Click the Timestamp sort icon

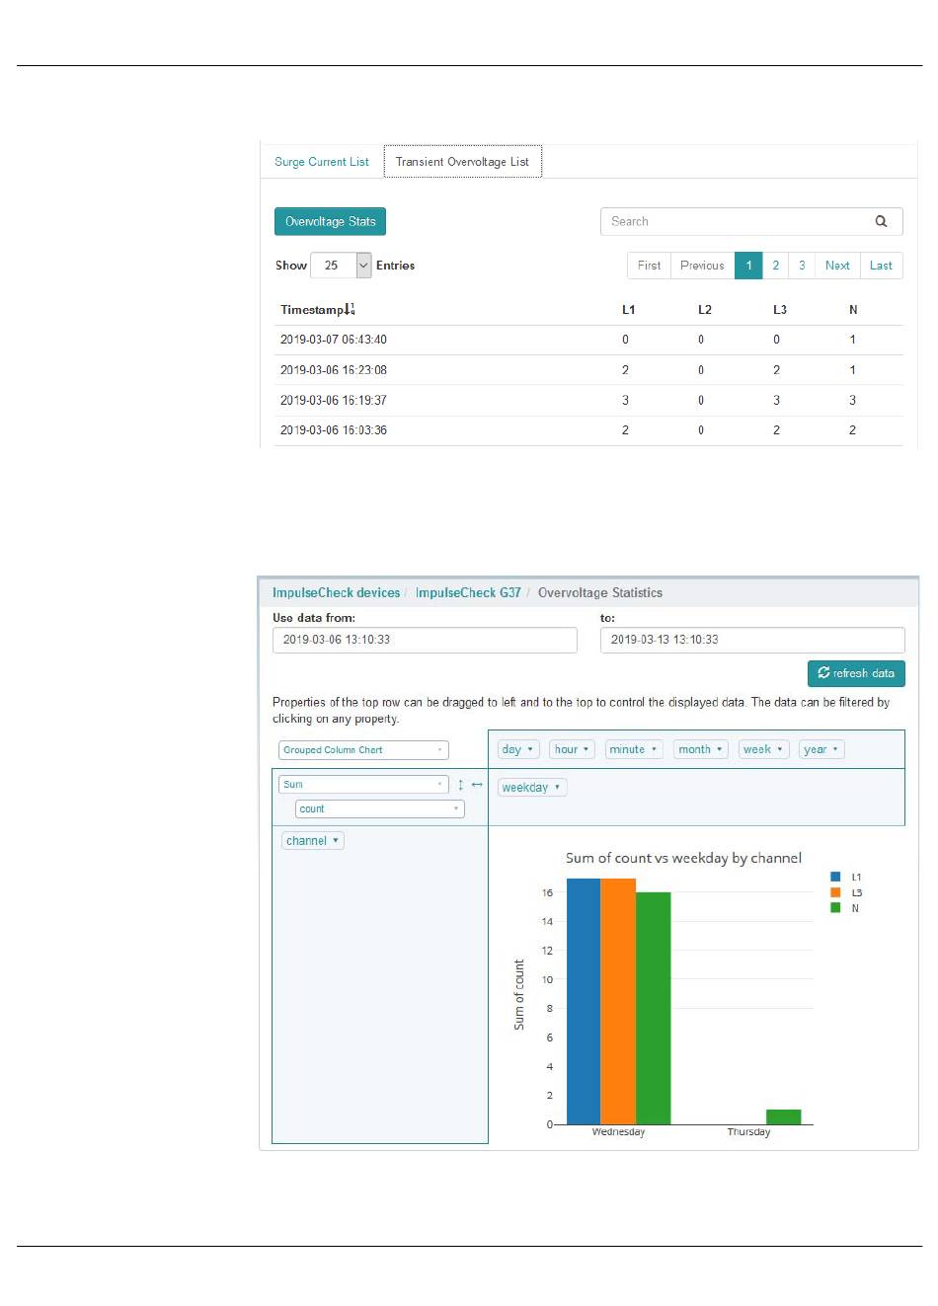(350, 309)
